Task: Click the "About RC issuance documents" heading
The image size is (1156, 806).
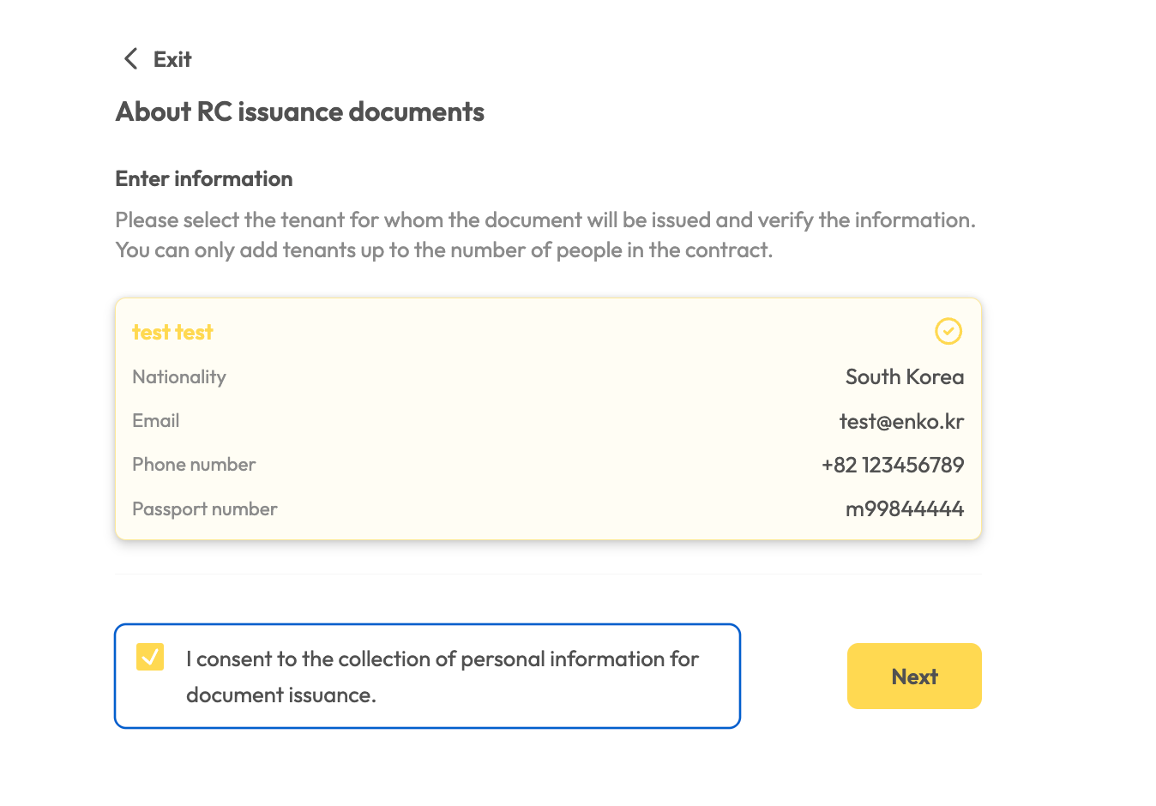Action: 300,112
